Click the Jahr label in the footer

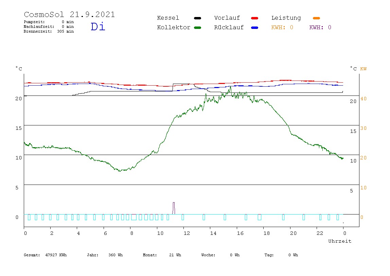[92, 255]
